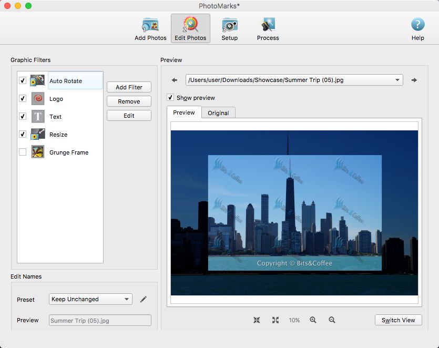Switch to the Original tab
Screen dimensions: 439x348
[218, 113]
